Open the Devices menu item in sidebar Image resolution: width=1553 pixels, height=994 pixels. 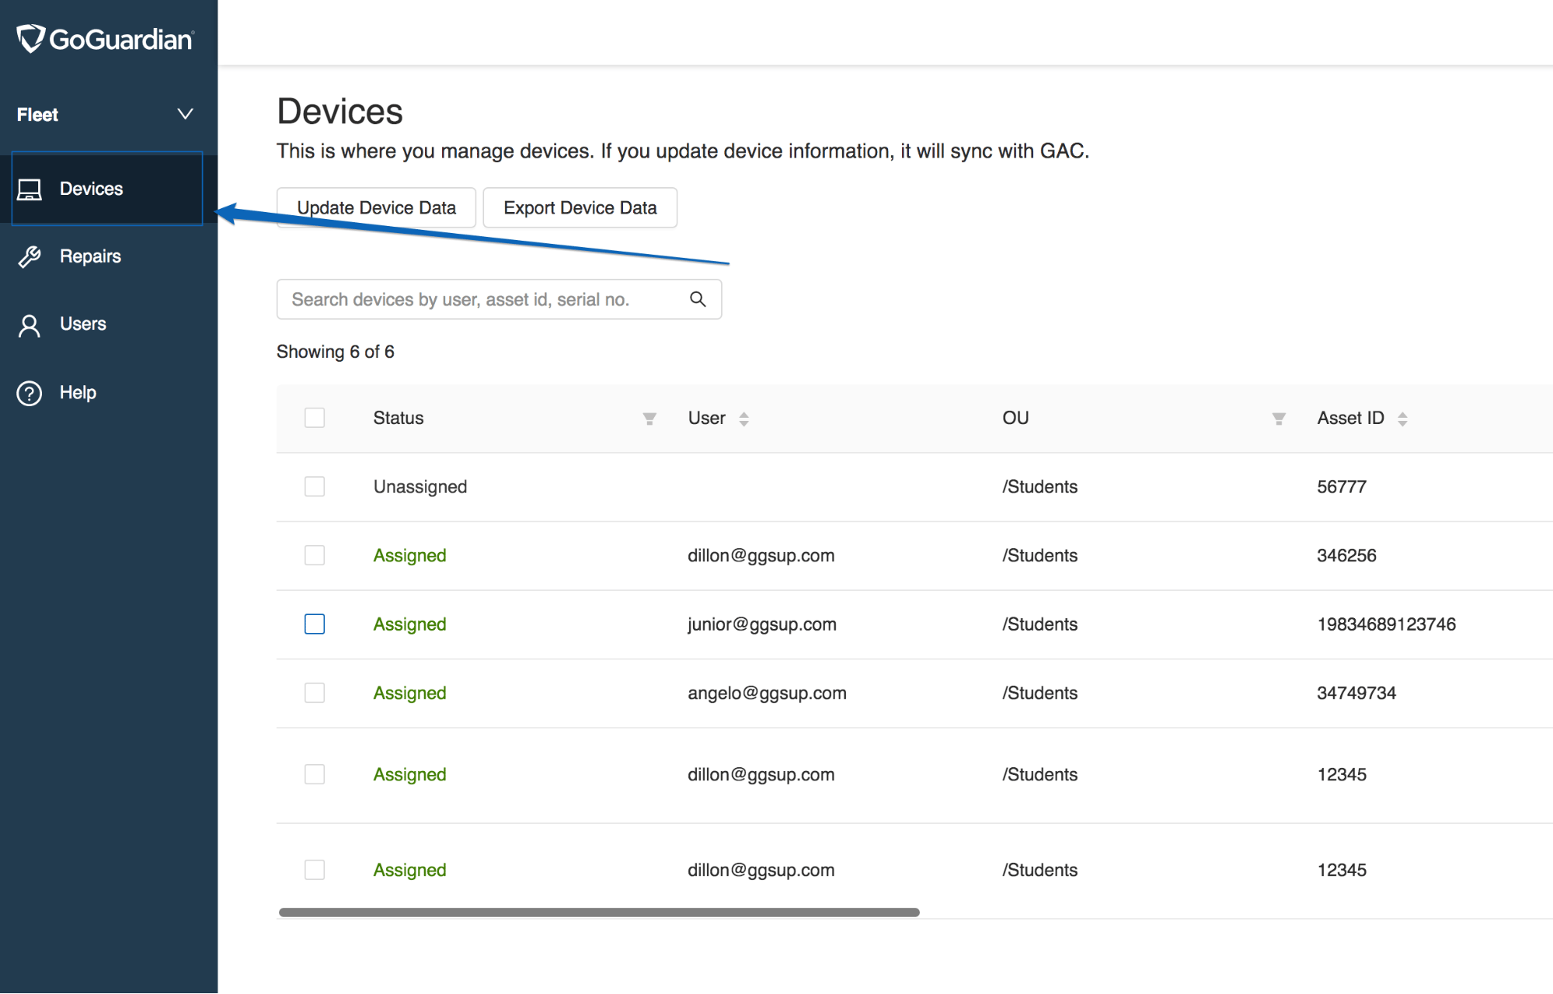[107, 189]
